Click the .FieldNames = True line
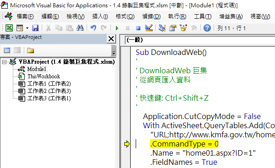This screenshot has height=168, width=275. pyautogui.click(x=184, y=162)
